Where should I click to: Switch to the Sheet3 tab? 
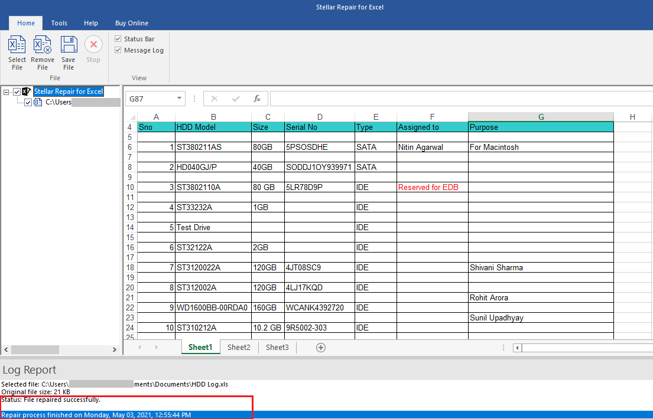277,348
